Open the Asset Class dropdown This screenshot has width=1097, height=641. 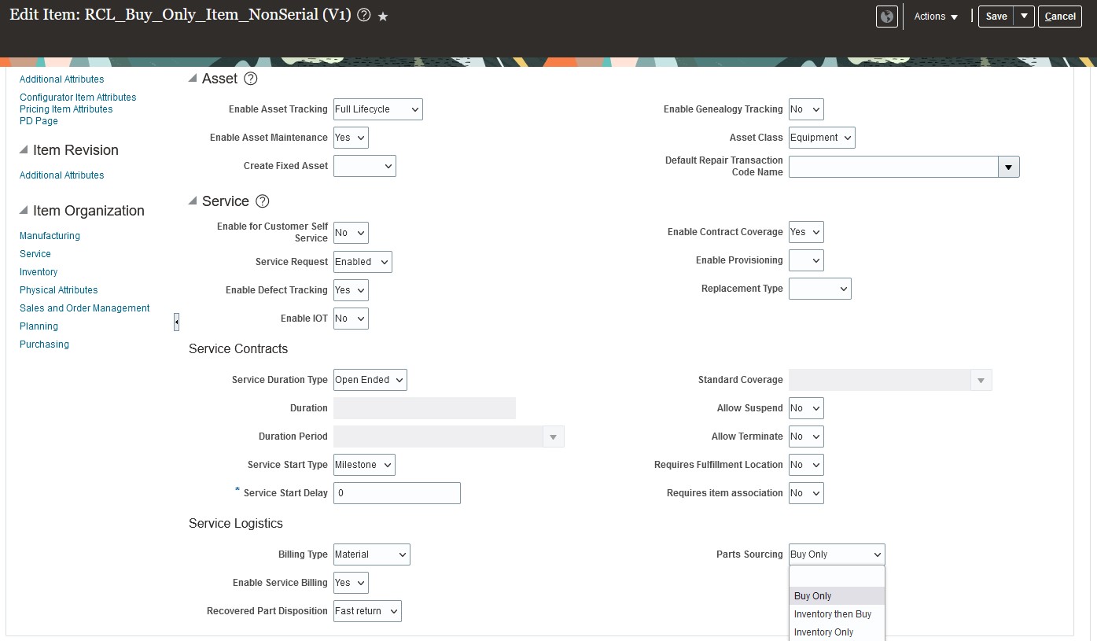[x=822, y=138]
